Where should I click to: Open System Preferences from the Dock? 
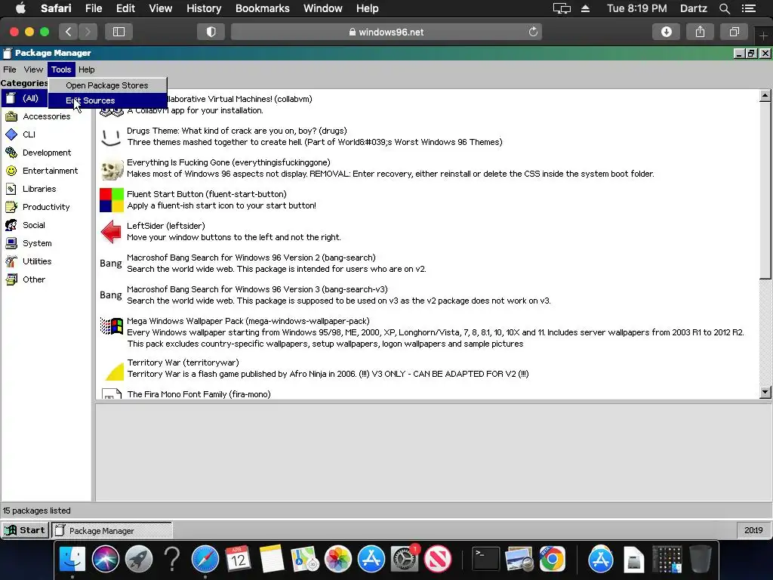click(405, 560)
